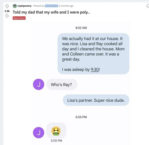Open the post title about telling dad
The width and height of the screenshot is (149, 145).
(x=51, y=12)
